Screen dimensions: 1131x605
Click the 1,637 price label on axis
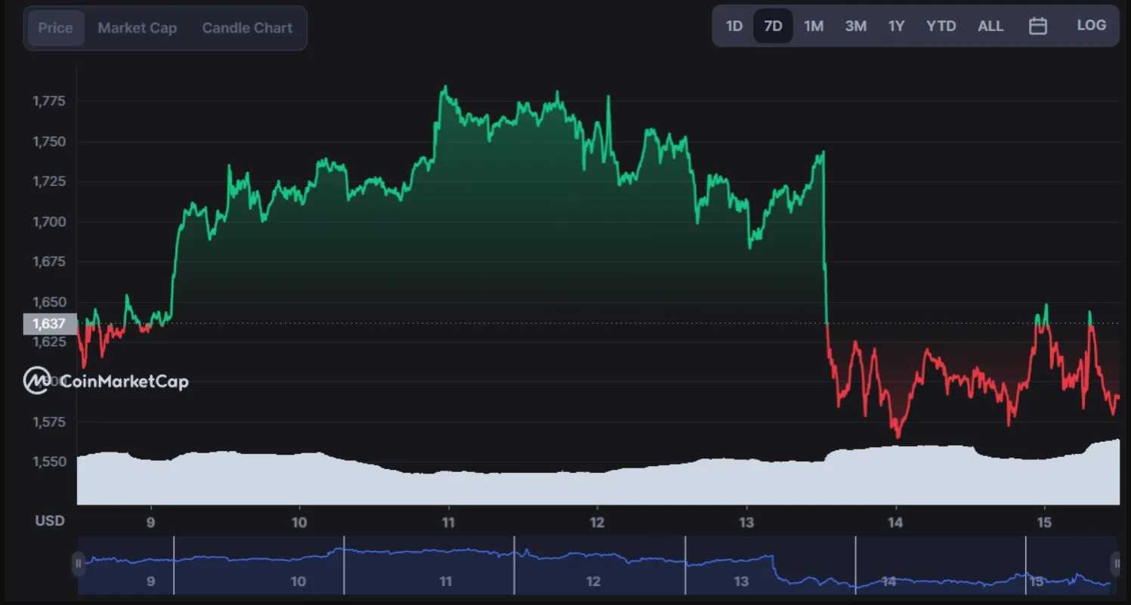[50, 324]
